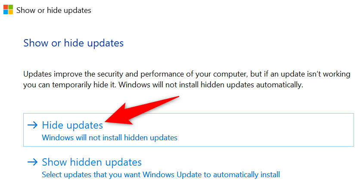
Task: Click the large blue "Show or hide updates" heading
Action: (x=73, y=43)
